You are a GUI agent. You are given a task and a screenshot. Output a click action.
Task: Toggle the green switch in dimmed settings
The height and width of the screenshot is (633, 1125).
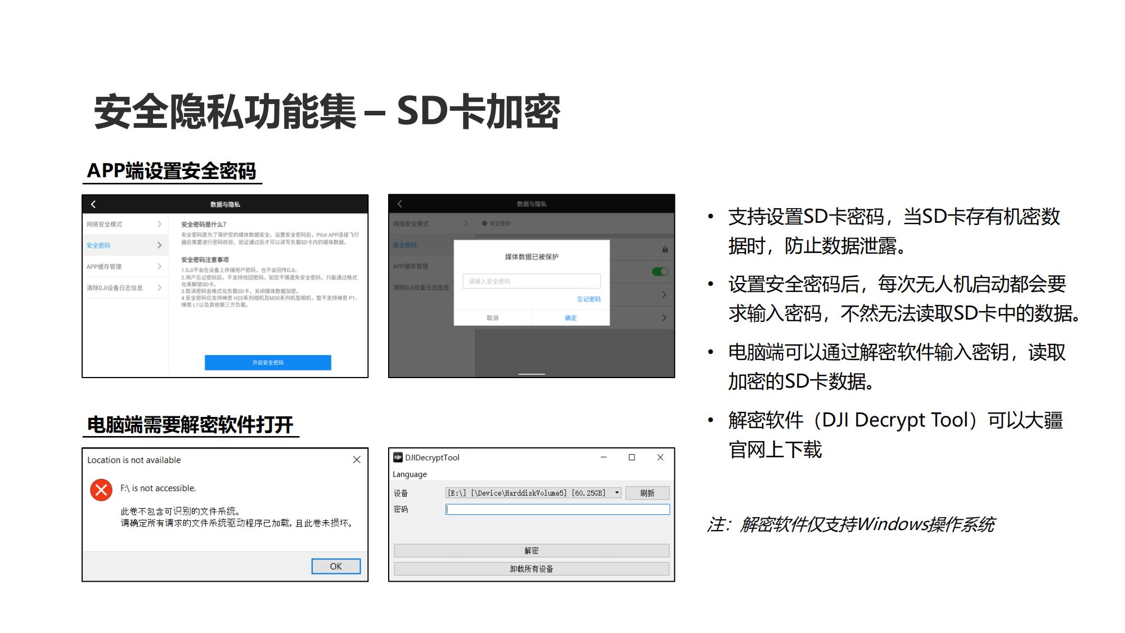pos(660,272)
